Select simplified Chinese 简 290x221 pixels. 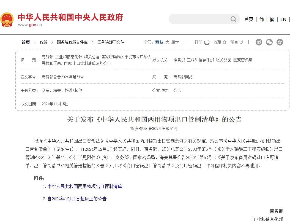[x=261, y=19]
